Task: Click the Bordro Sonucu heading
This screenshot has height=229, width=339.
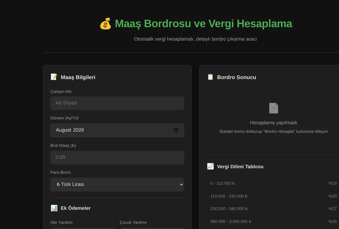Action: tap(237, 77)
